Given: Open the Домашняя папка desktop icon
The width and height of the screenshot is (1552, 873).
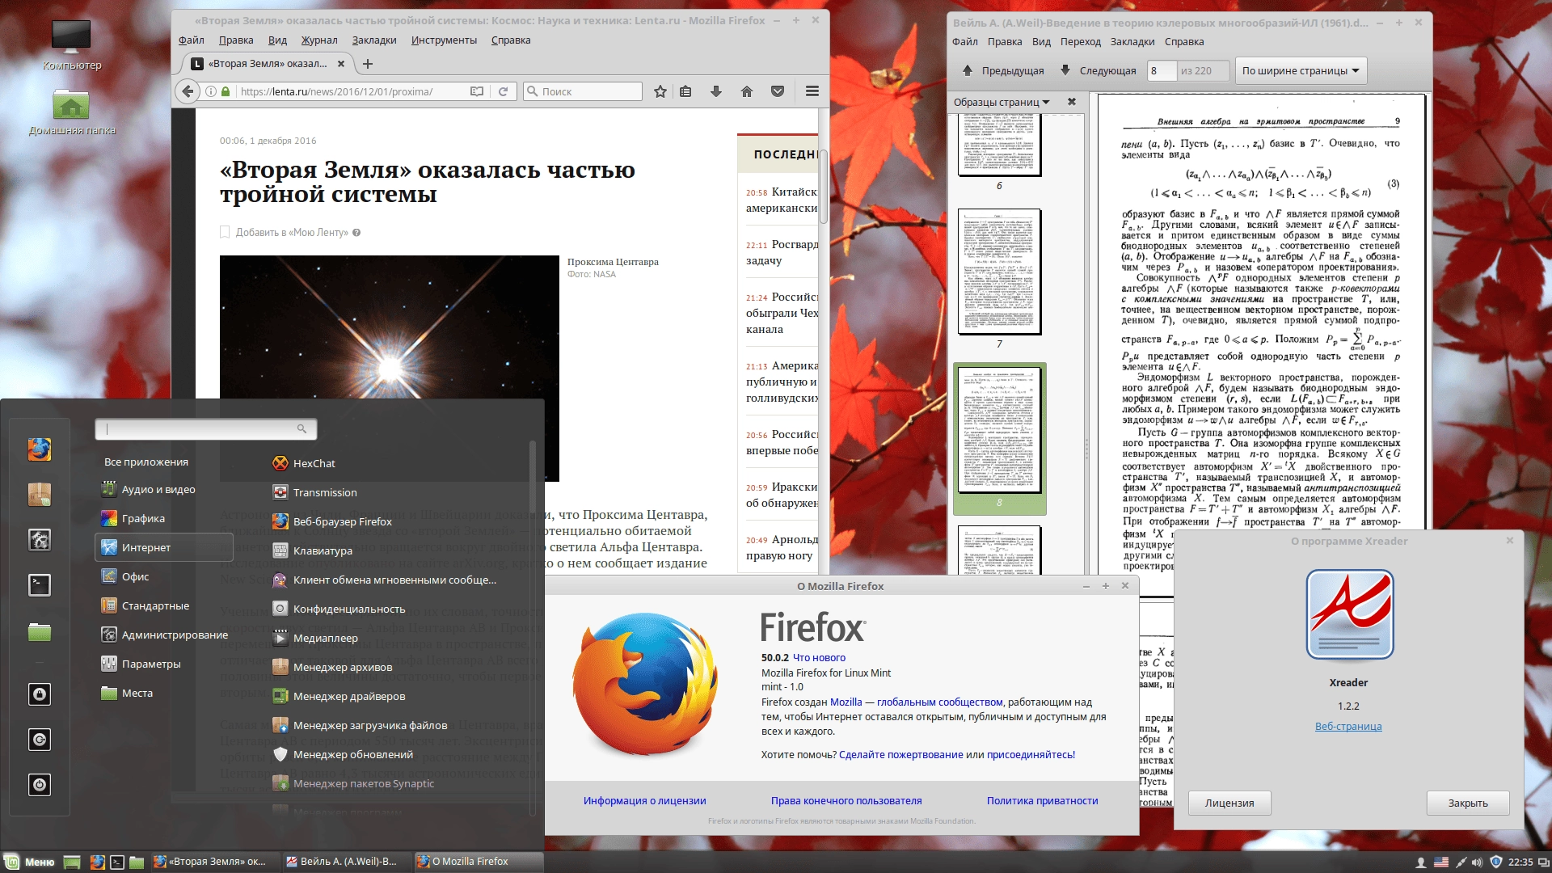Looking at the screenshot, I should 72,112.
